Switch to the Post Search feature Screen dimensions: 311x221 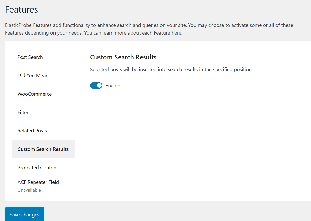point(30,57)
